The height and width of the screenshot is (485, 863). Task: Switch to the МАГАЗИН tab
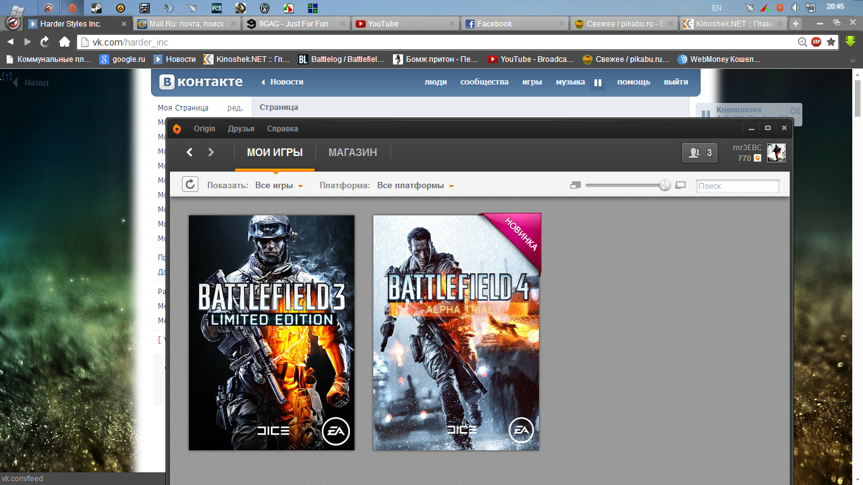[x=353, y=152]
